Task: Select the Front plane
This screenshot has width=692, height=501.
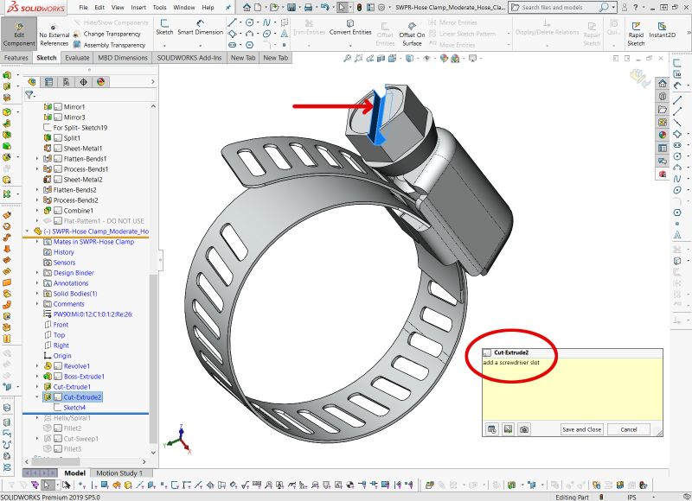Action: [x=61, y=325]
